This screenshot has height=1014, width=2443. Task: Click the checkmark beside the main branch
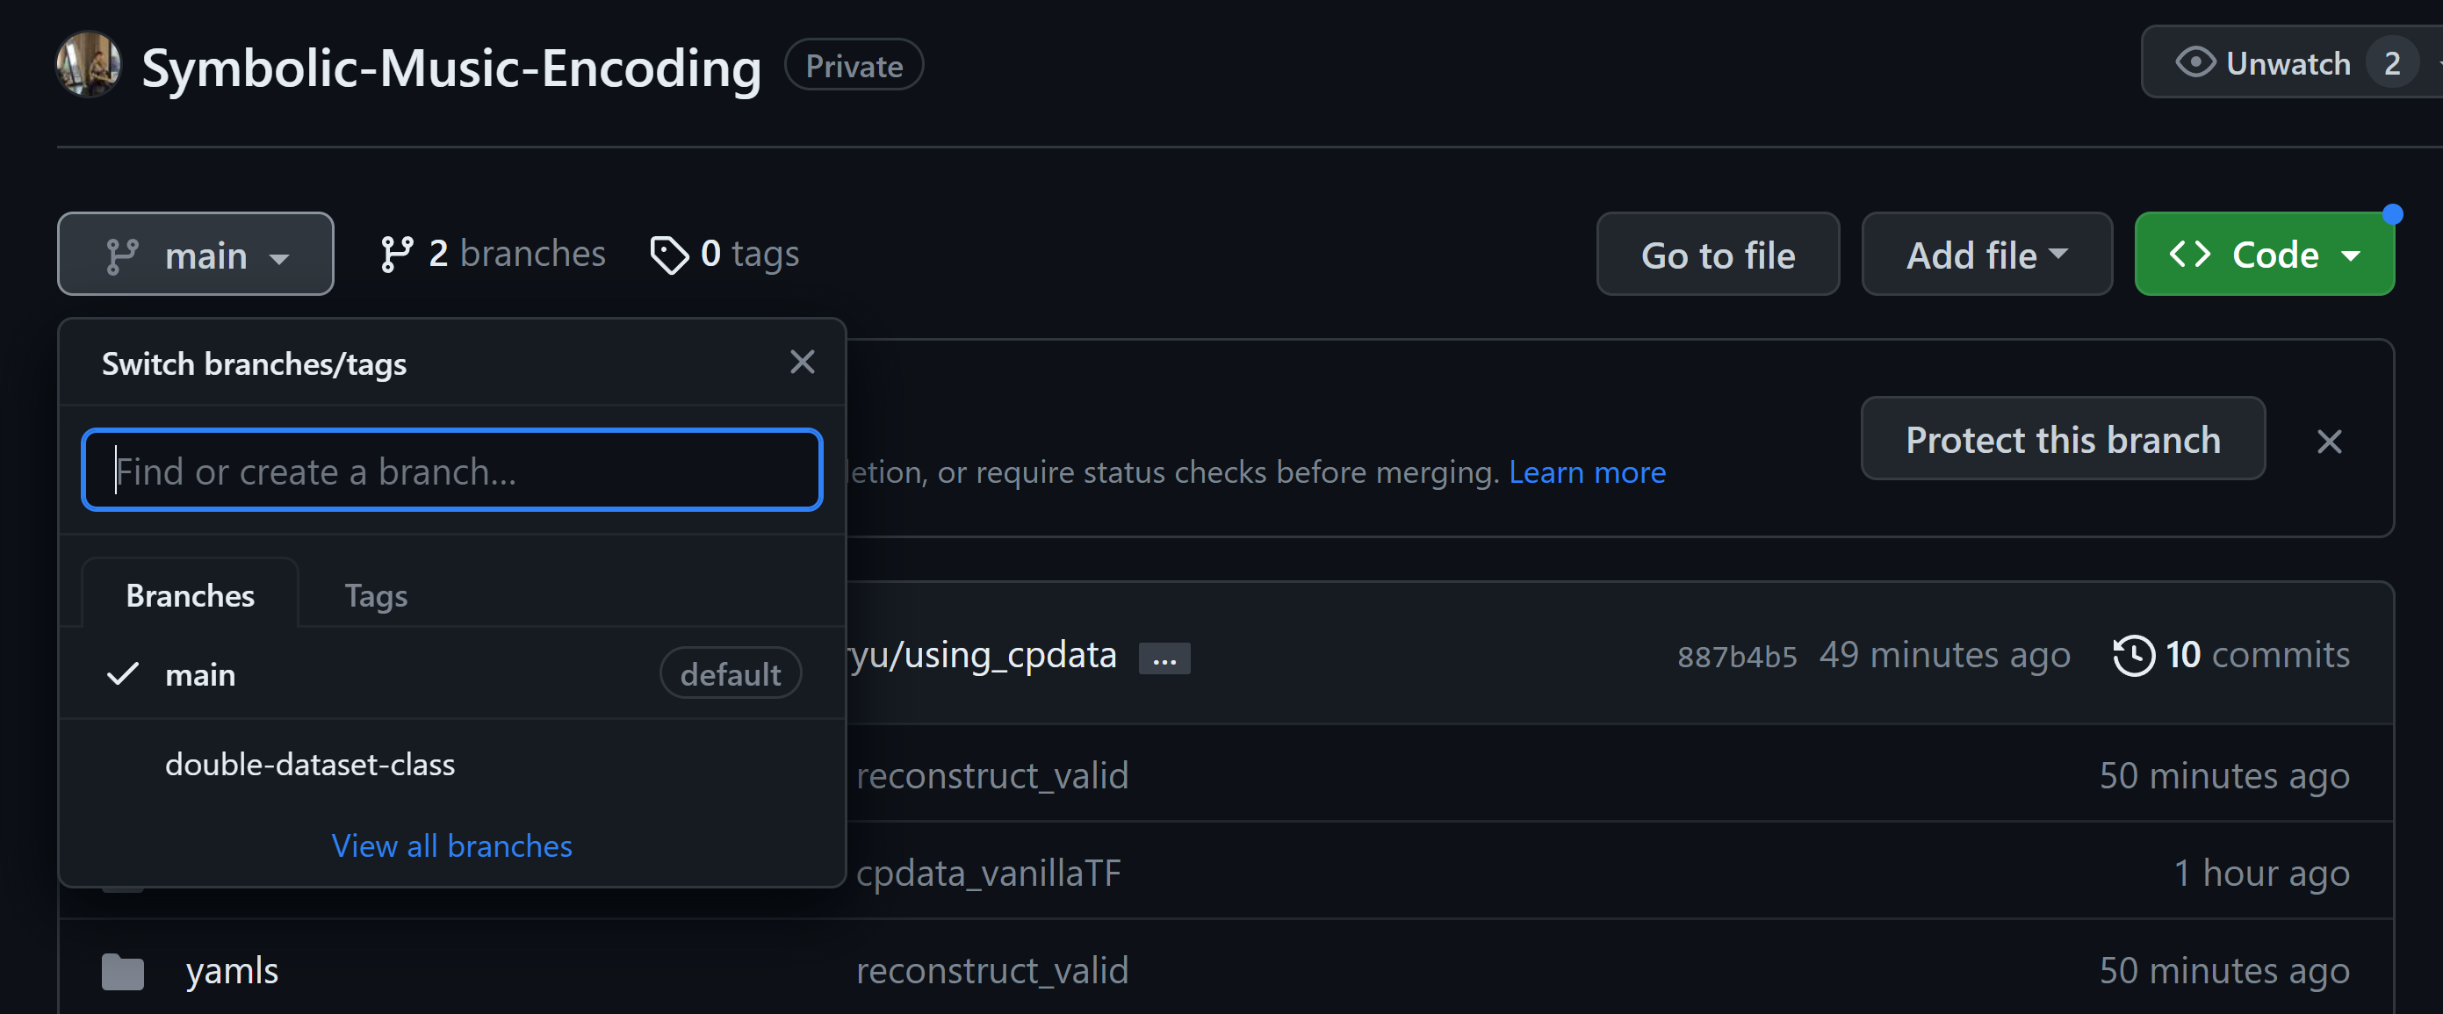(122, 674)
